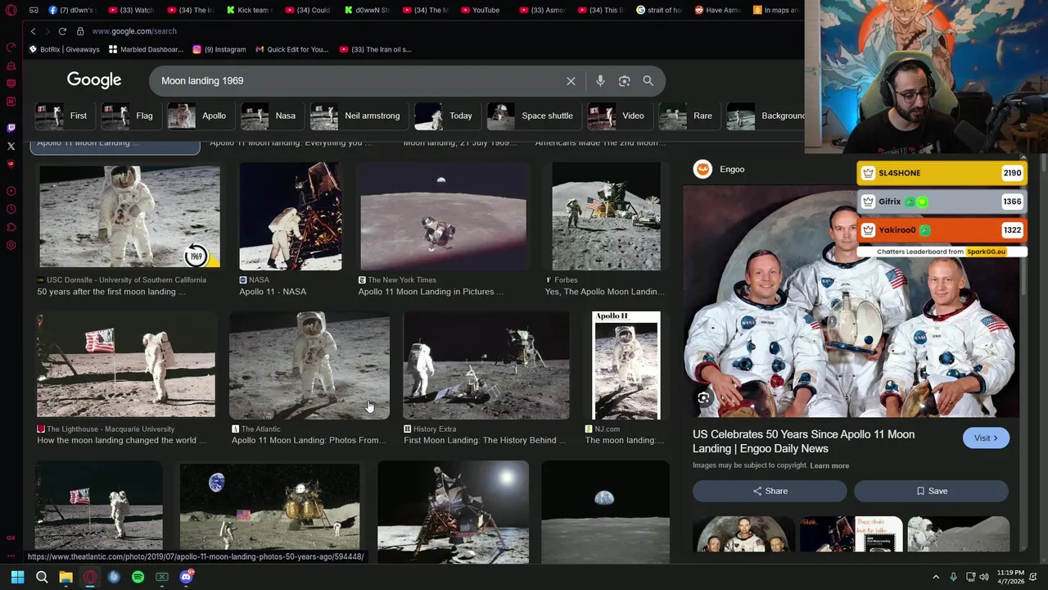Click the Visit button for Engoo result
The image size is (1048, 590).
tap(986, 438)
